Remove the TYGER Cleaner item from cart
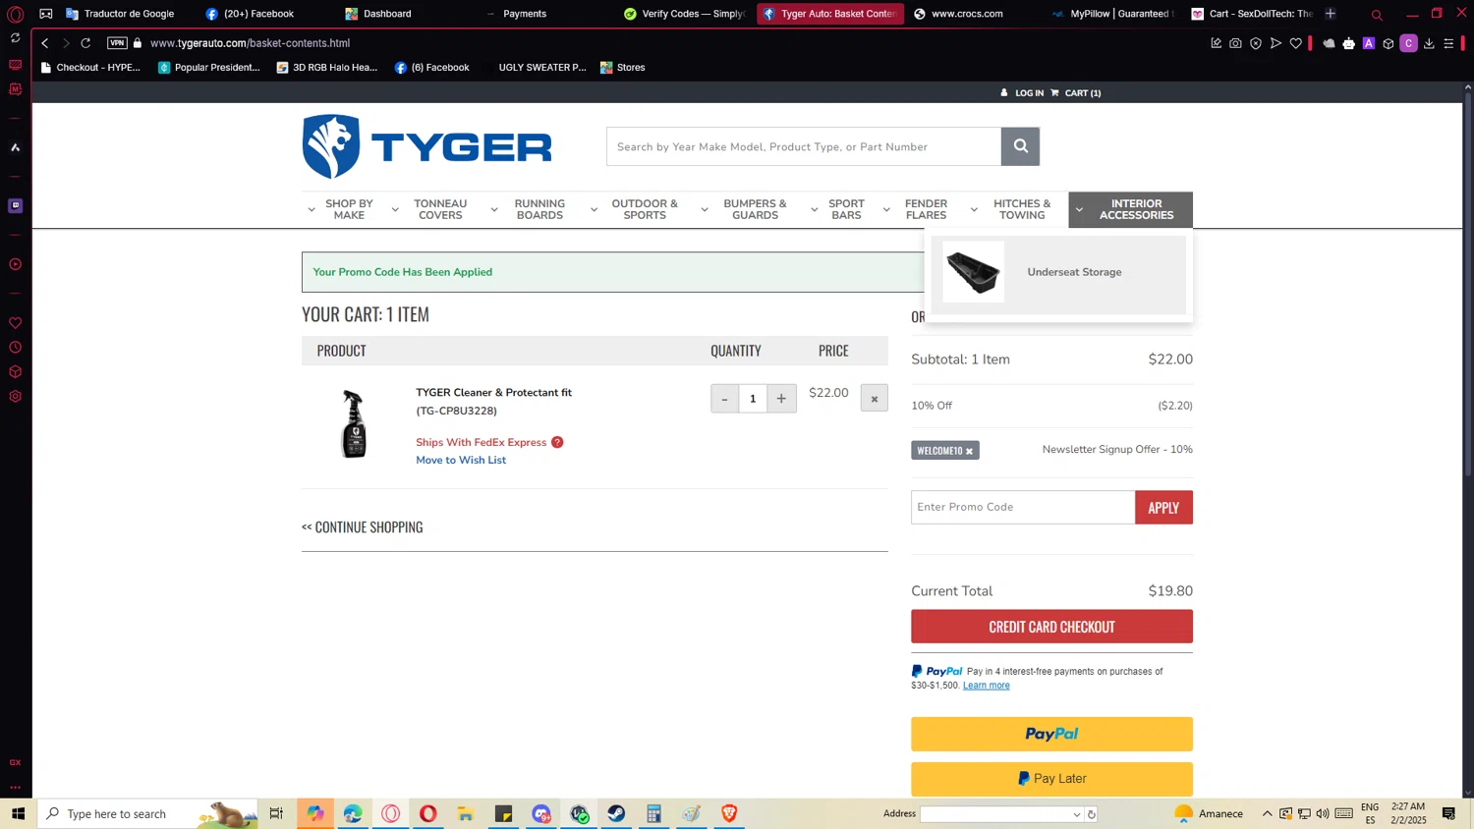The image size is (1474, 829). point(874,399)
